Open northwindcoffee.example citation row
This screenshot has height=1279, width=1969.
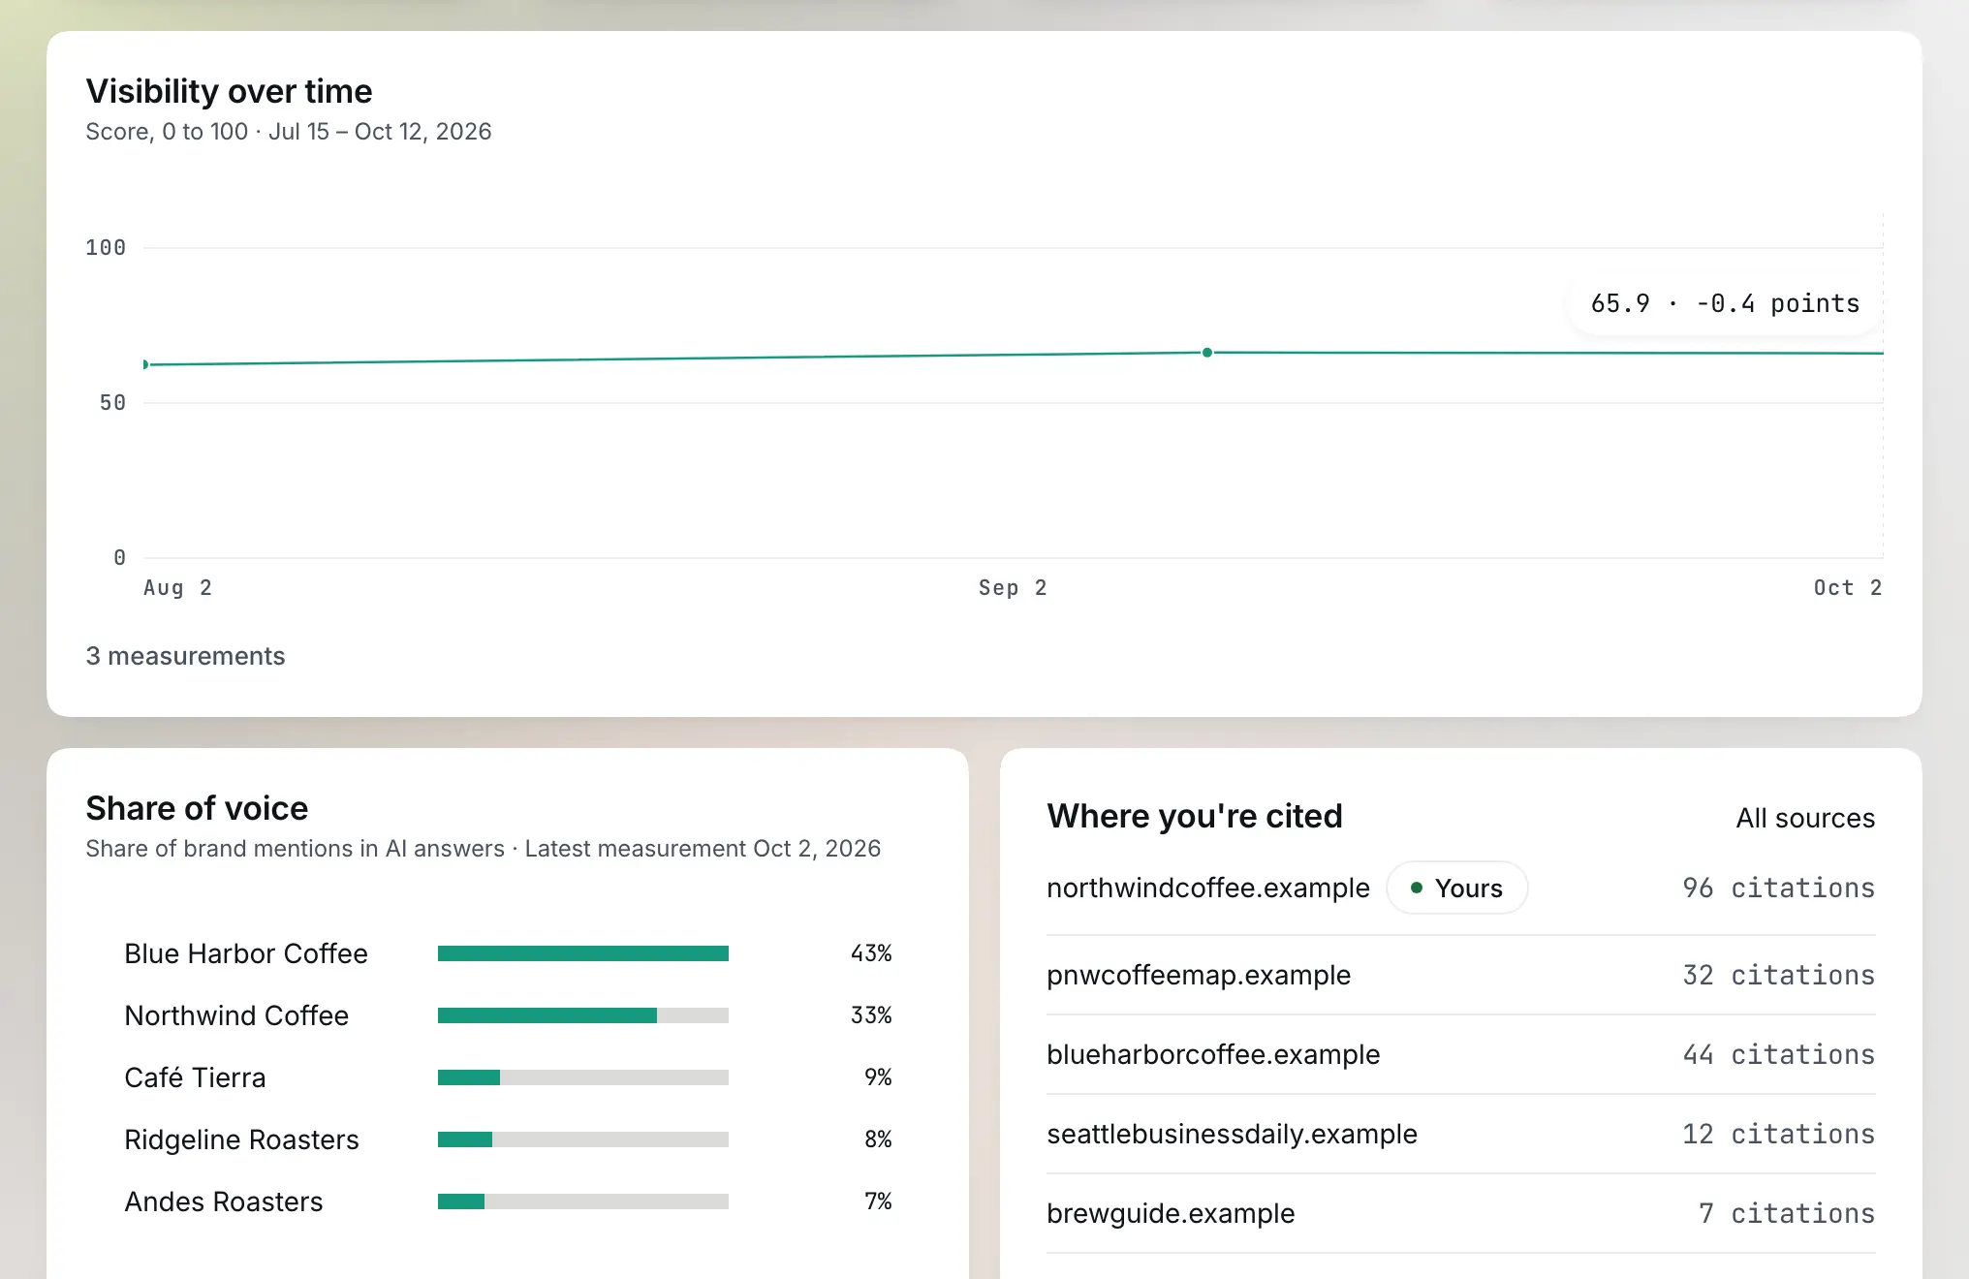point(1460,888)
